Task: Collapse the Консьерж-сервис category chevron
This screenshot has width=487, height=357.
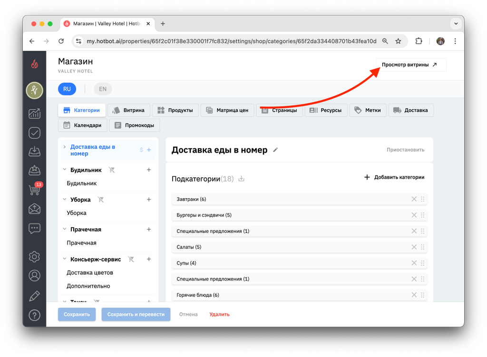Action: [65, 259]
